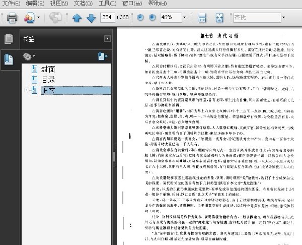The height and width of the screenshot is (245, 302).
Task: Open the 帮助(H) menu
Action: coord(158,4)
